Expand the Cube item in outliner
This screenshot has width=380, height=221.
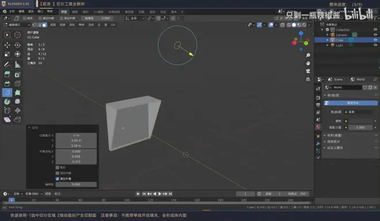(x=328, y=40)
